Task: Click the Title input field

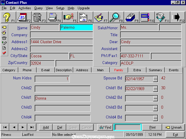Action: point(151,35)
